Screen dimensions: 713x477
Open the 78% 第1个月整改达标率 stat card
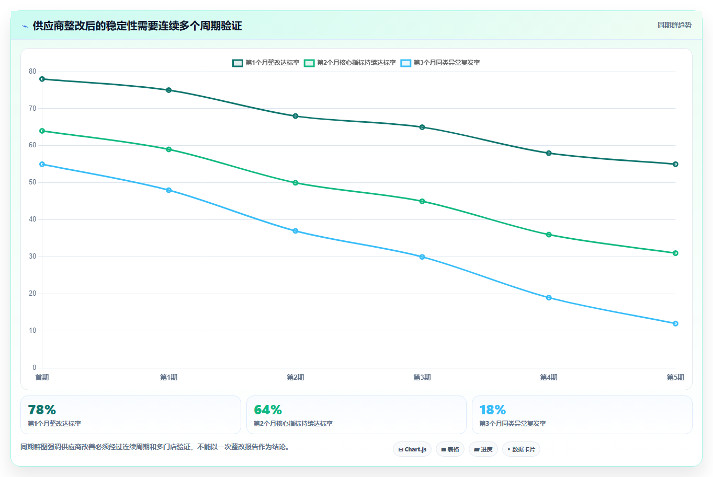point(131,415)
